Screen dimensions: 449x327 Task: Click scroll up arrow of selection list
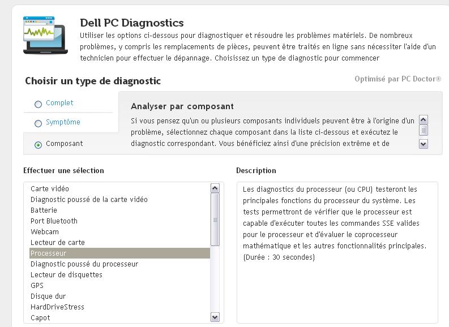coord(215,188)
